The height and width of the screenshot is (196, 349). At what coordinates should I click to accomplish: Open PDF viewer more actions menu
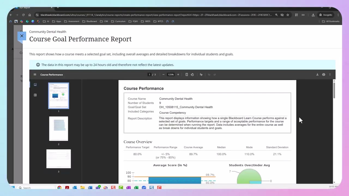[x=330, y=75]
